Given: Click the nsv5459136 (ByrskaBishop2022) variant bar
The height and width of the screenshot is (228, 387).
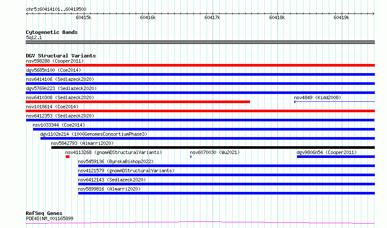Looking at the screenshot, I should click(227, 166).
